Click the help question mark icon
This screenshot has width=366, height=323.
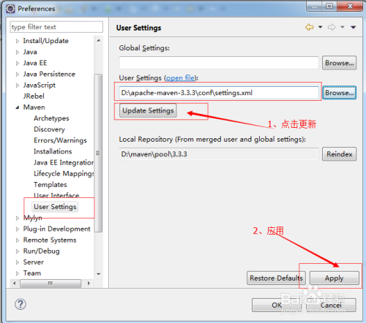[x=20, y=304]
